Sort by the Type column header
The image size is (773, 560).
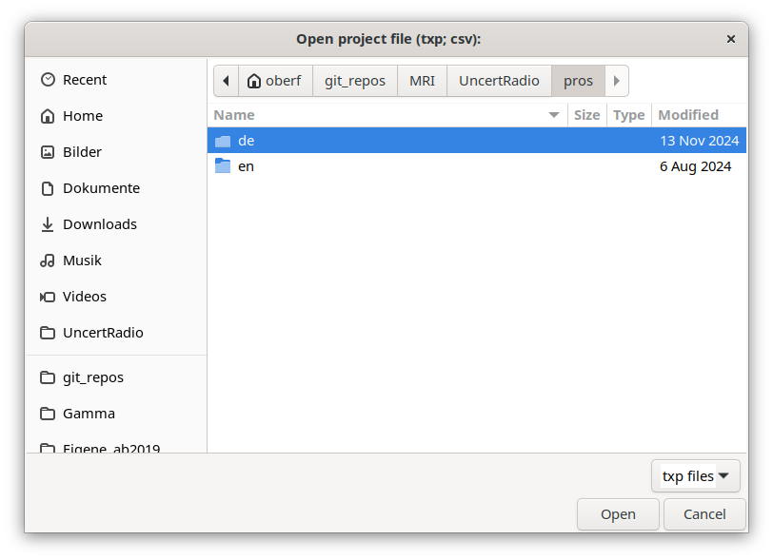pyautogui.click(x=629, y=115)
